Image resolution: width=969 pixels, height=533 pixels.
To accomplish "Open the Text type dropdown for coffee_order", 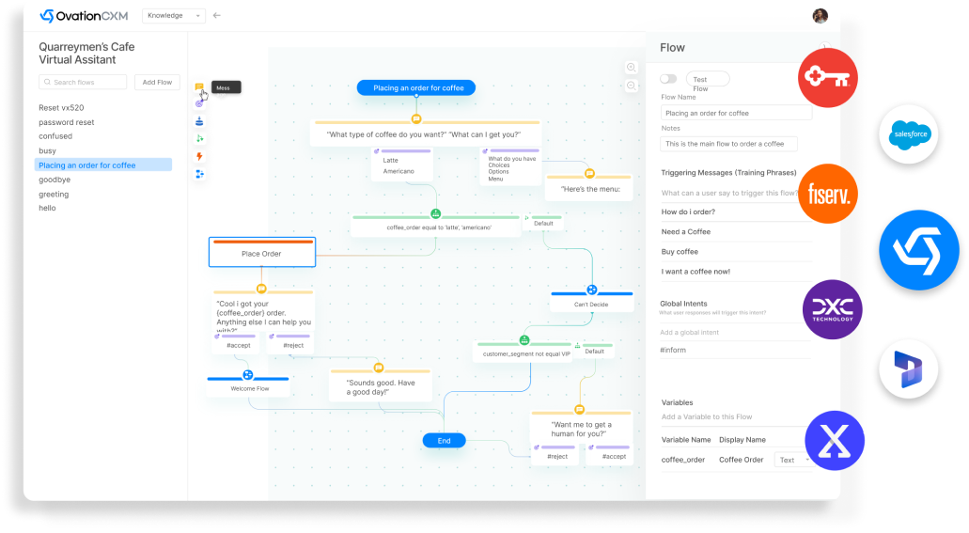I will point(793,460).
